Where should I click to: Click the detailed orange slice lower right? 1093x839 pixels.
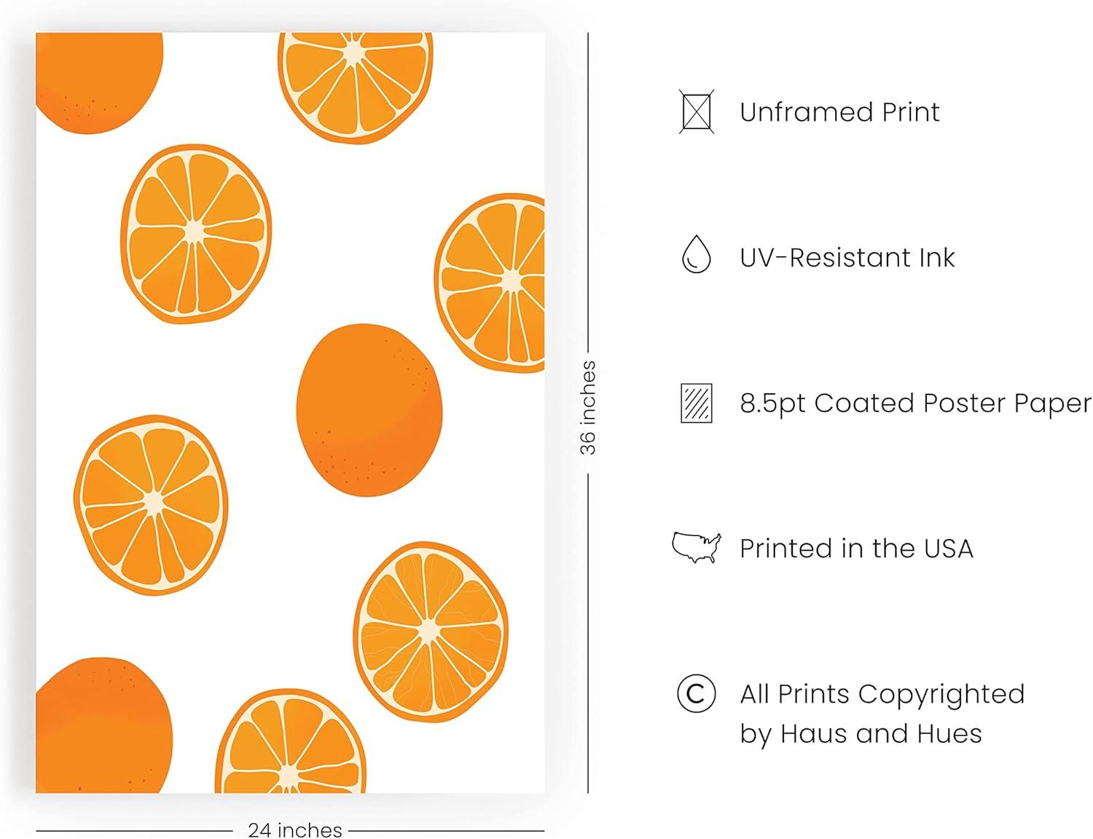[431, 632]
